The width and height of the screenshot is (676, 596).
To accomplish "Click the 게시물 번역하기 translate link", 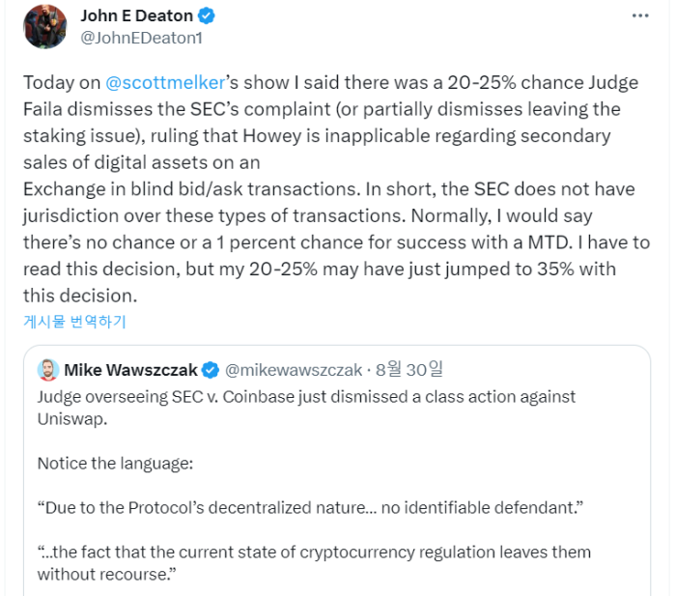I will pos(74,322).
